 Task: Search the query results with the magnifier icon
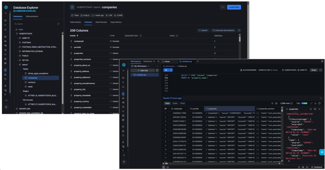pos(272,103)
